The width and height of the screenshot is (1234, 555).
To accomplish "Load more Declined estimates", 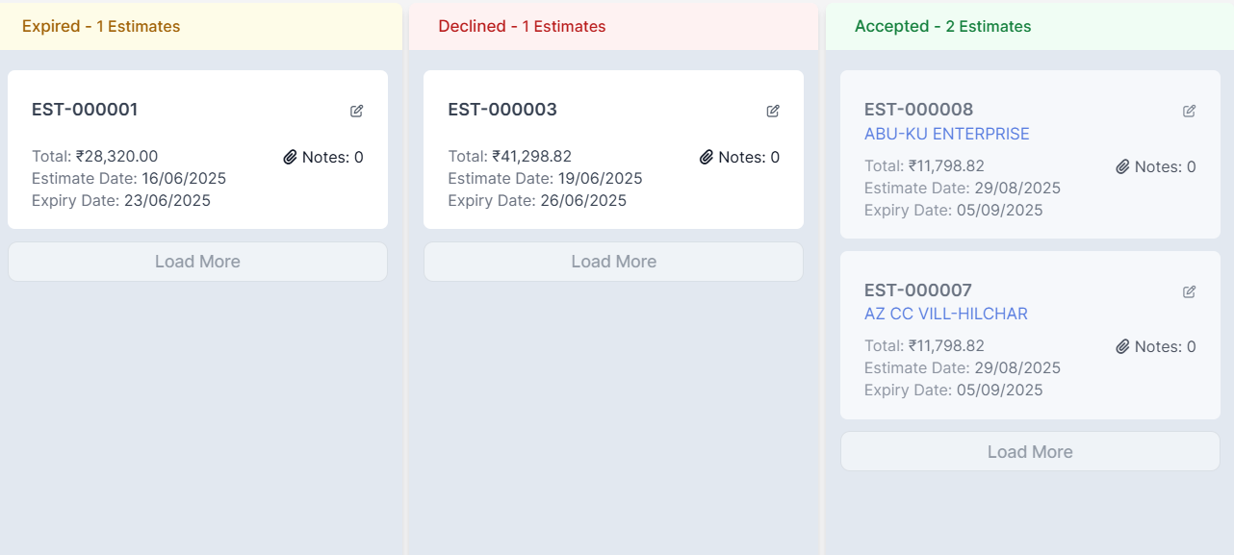I will (613, 262).
